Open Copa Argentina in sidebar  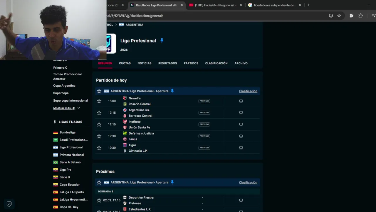[x=64, y=86]
